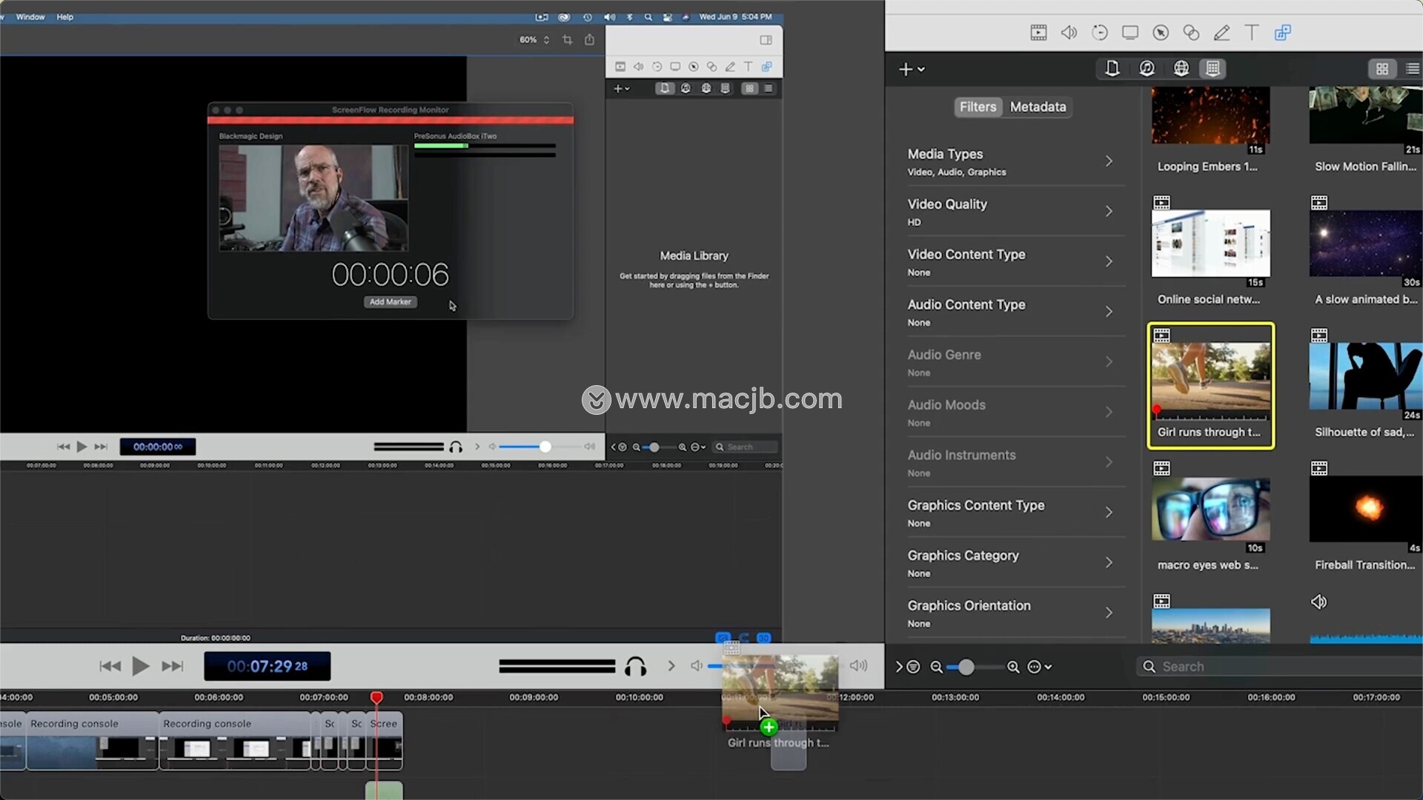Click the red timeline playhead marker

coord(377,697)
